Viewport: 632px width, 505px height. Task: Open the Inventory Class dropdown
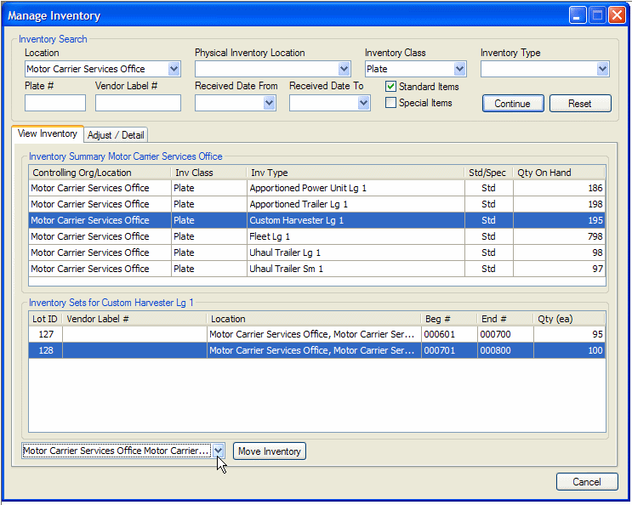pos(459,70)
